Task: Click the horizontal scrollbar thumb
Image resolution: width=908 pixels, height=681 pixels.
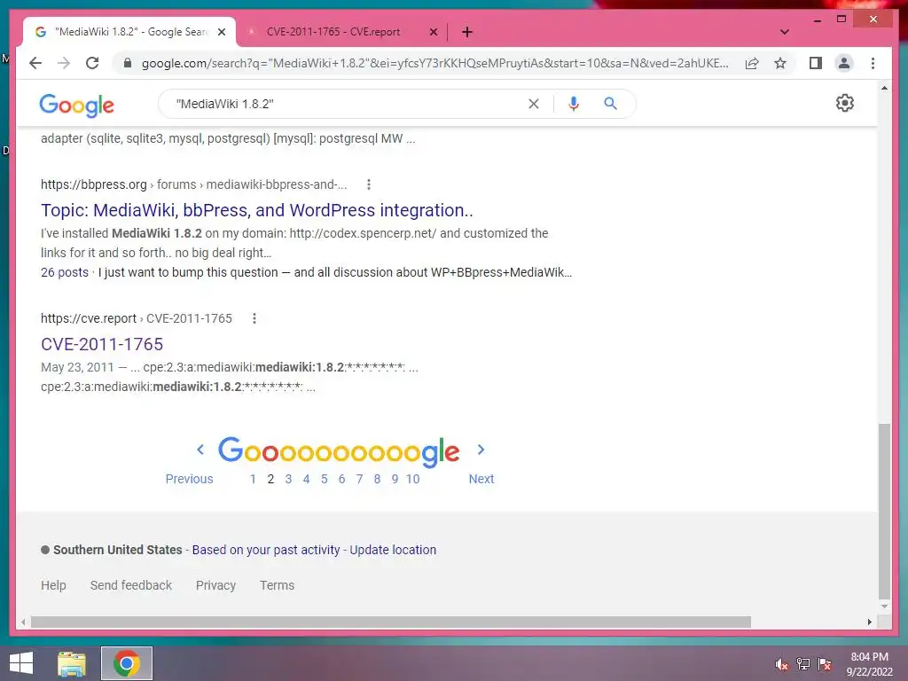Action: tap(391, 622)
